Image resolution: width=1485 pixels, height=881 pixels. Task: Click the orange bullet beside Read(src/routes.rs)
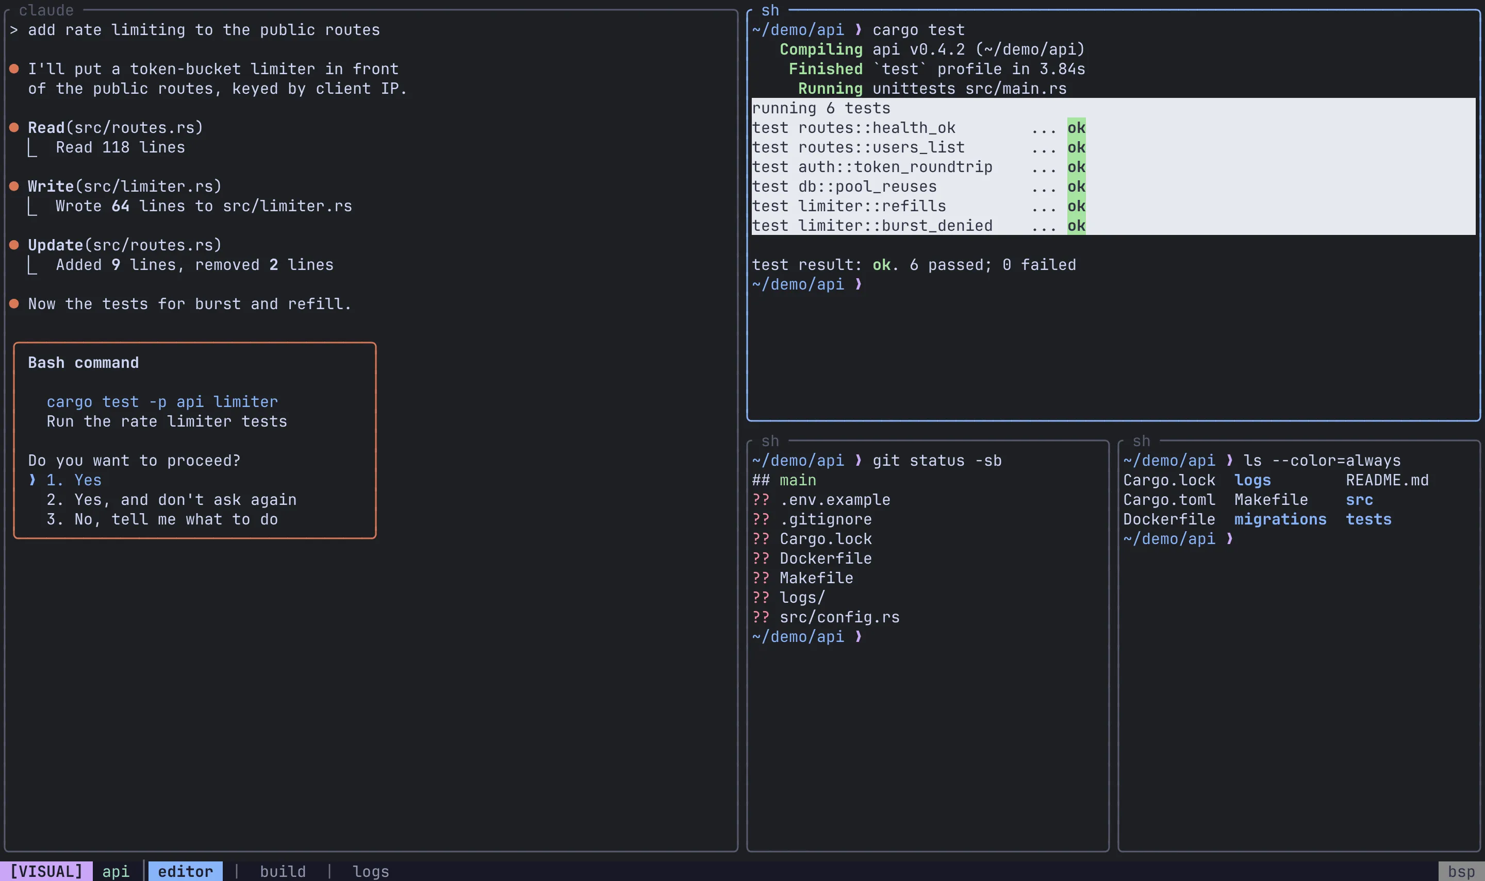(x=14, y=128)
